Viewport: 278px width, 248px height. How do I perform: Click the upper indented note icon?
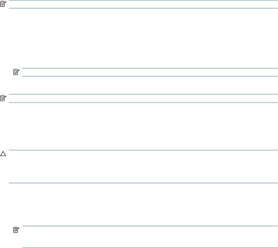pos(16,72)
